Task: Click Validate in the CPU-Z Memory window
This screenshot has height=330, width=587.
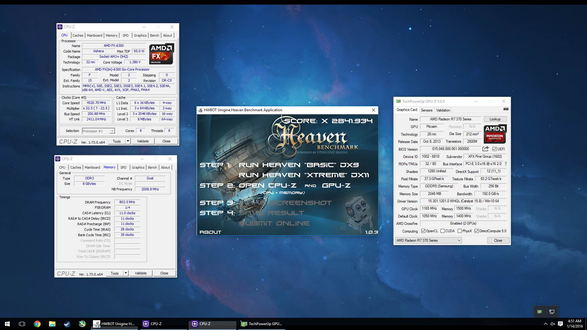Action: [141, 273]
